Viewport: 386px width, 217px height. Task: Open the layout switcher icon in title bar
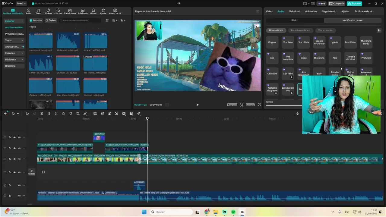[305, 4]
